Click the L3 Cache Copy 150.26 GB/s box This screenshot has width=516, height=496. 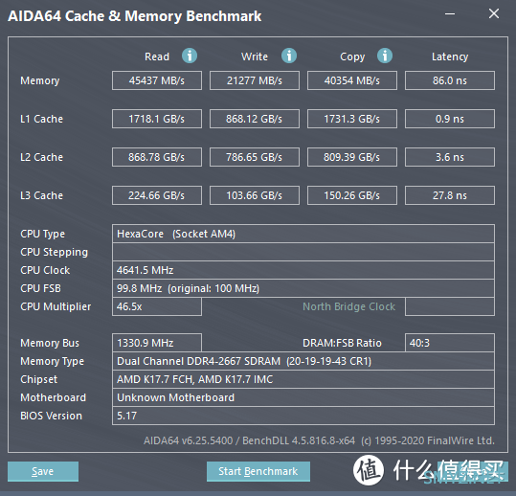(352, 195)
